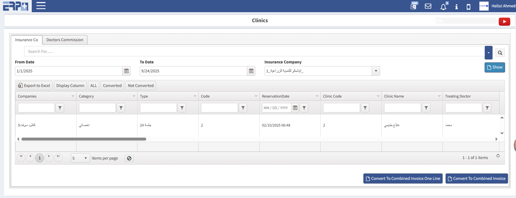The image size is (516, 198).
Task: Switch to Doctors Commission tab
Action: (65, 40)
